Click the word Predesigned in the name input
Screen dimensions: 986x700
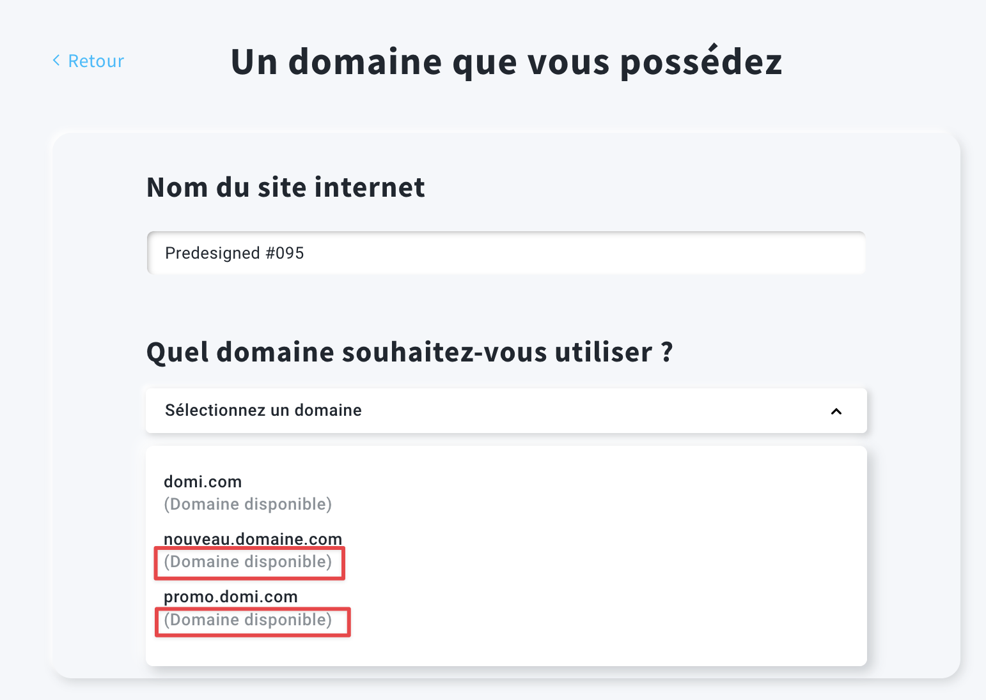coord(212,254)
